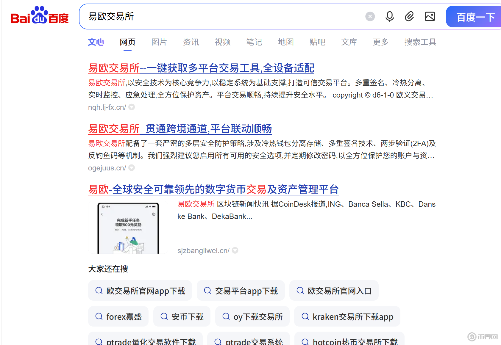Open result 易欧交易所_贯通跨境通道,平台联动顺畅
The image size is (501, 345).
[x=180, y=129]
